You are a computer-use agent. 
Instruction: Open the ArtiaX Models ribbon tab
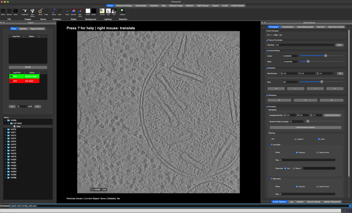point(238,5)
